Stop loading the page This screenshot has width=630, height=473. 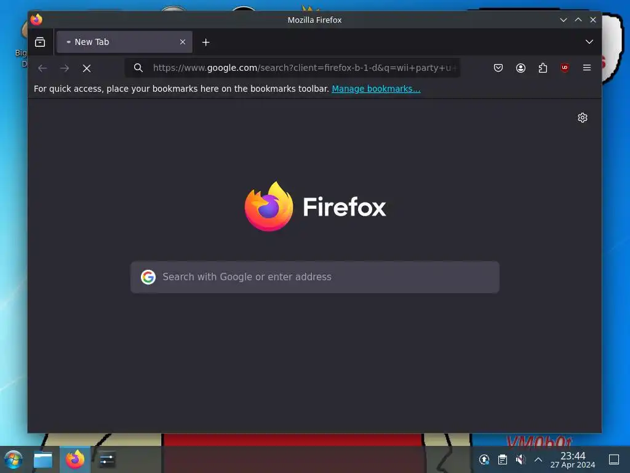(x=87, y=68)
